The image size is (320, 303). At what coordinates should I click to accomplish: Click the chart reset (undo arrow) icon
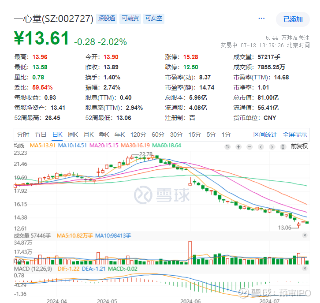(227, 147)
